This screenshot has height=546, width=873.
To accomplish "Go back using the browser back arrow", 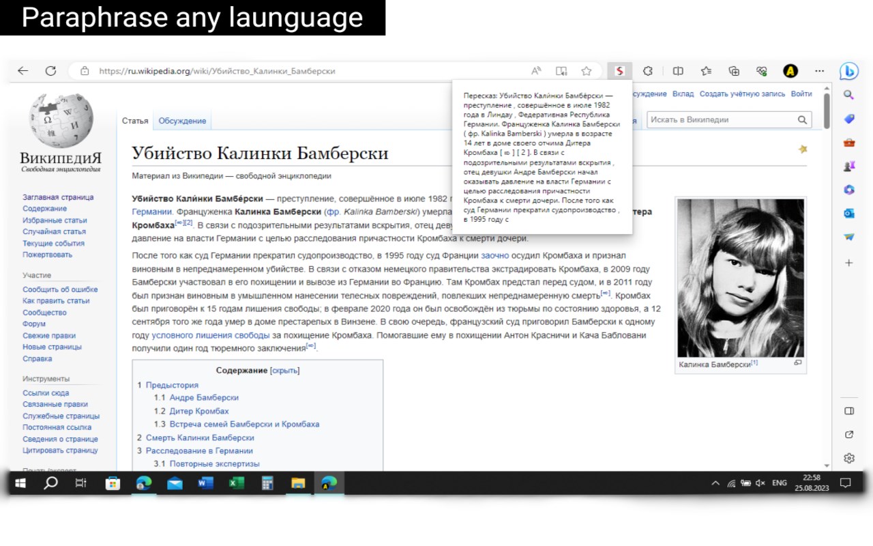I will pos(23,71).
